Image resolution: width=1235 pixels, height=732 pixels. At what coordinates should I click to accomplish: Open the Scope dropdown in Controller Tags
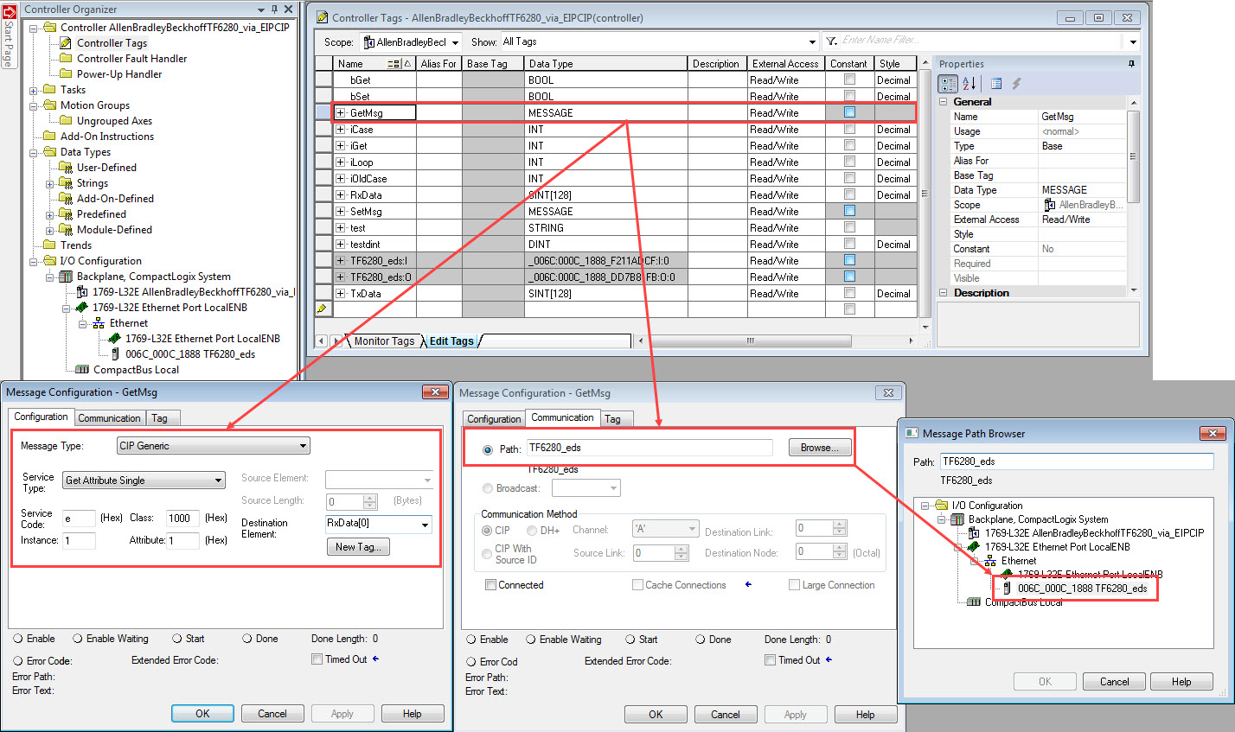454,41
